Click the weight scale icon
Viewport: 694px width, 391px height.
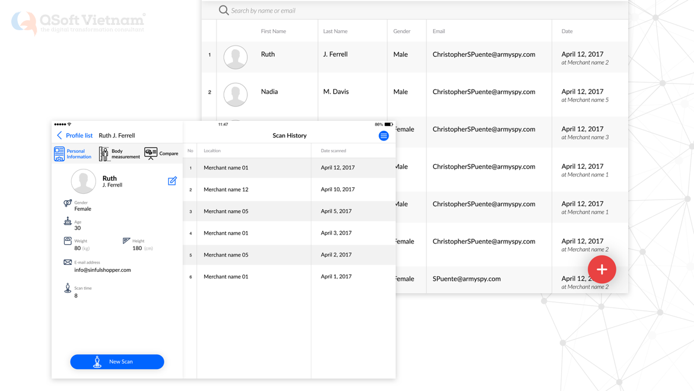67,241
